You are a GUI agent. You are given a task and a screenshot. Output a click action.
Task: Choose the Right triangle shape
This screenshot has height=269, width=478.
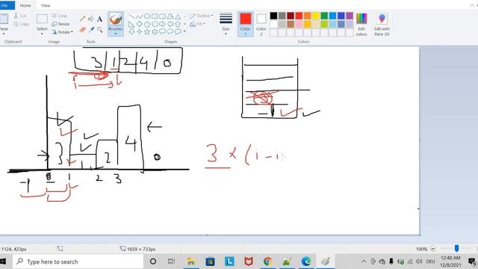click(x=131, y=24)
